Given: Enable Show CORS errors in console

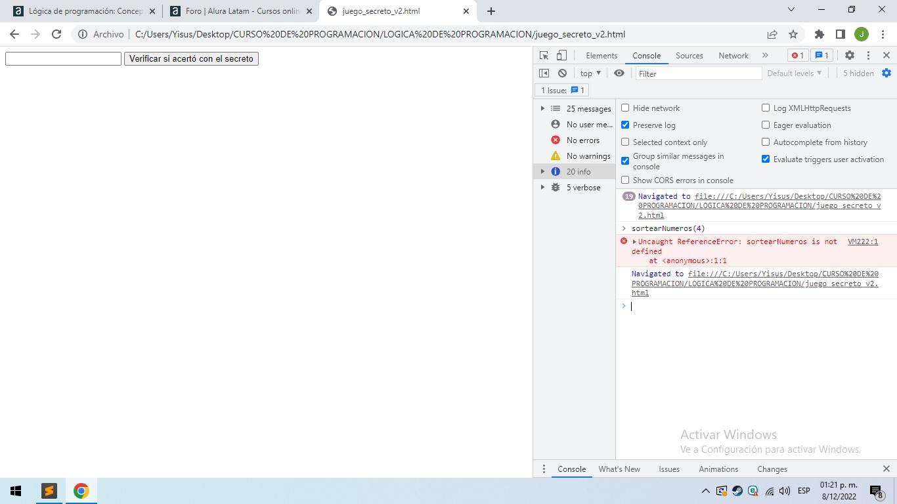Looking at the screenshot, I should [625, 180].
